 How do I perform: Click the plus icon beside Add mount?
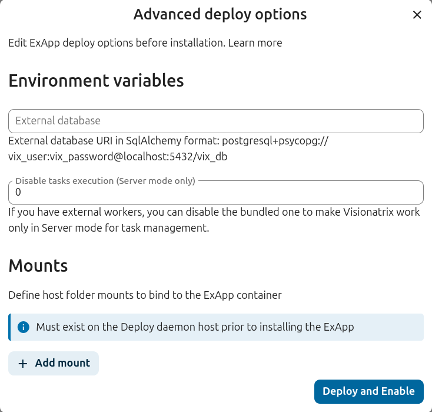tap(23, 364)
